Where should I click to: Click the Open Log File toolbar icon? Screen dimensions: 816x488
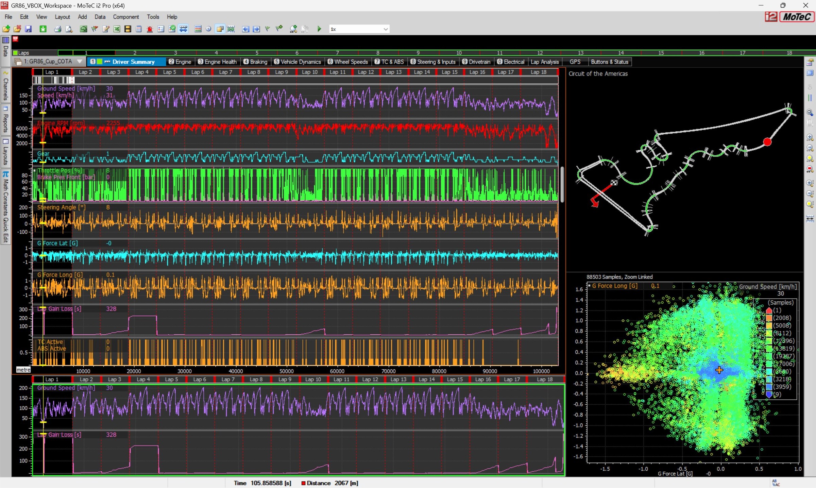click(x=6, y=29)
